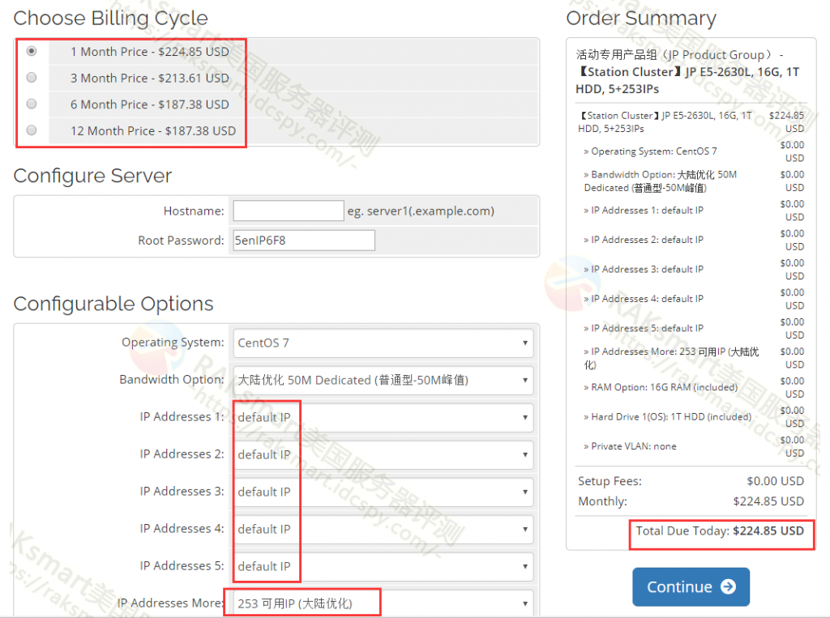Screen dimensions: 830x618
Task: Click the '12 Month Price - $187.38 USD' label
Action: coord(153,130)
